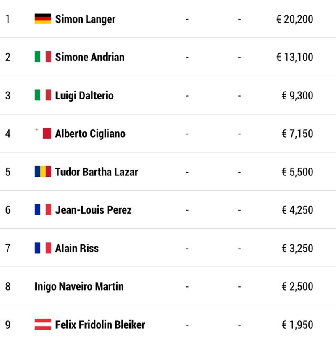Click the € 20,200 first-place prize
This screenshot has height=343, width=336.
[294, 19]
